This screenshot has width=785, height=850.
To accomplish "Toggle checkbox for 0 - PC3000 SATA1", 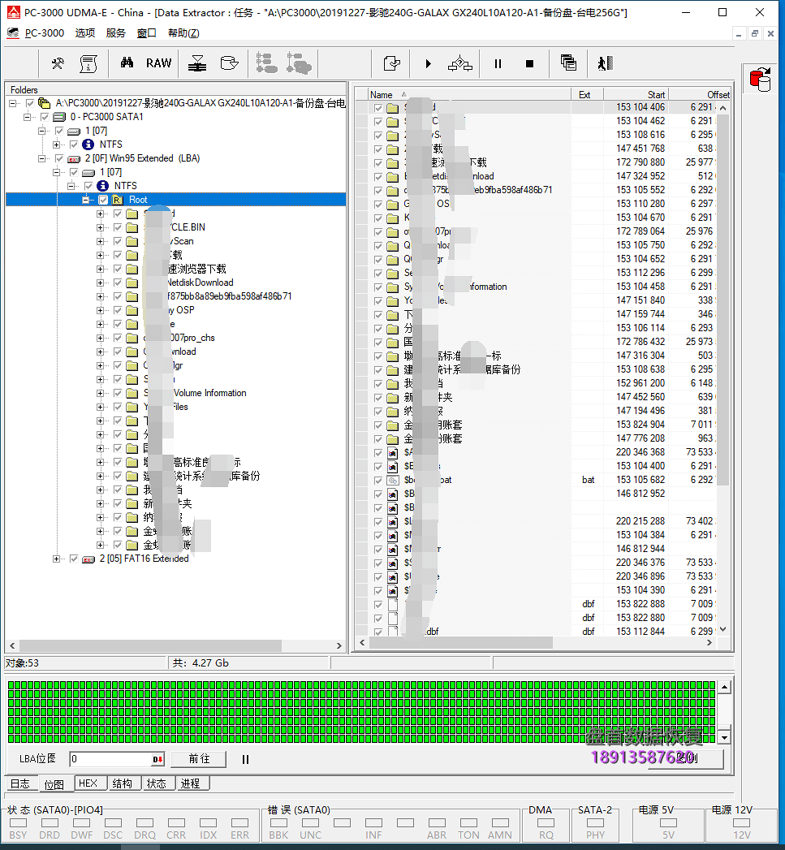I will [45, 117].
